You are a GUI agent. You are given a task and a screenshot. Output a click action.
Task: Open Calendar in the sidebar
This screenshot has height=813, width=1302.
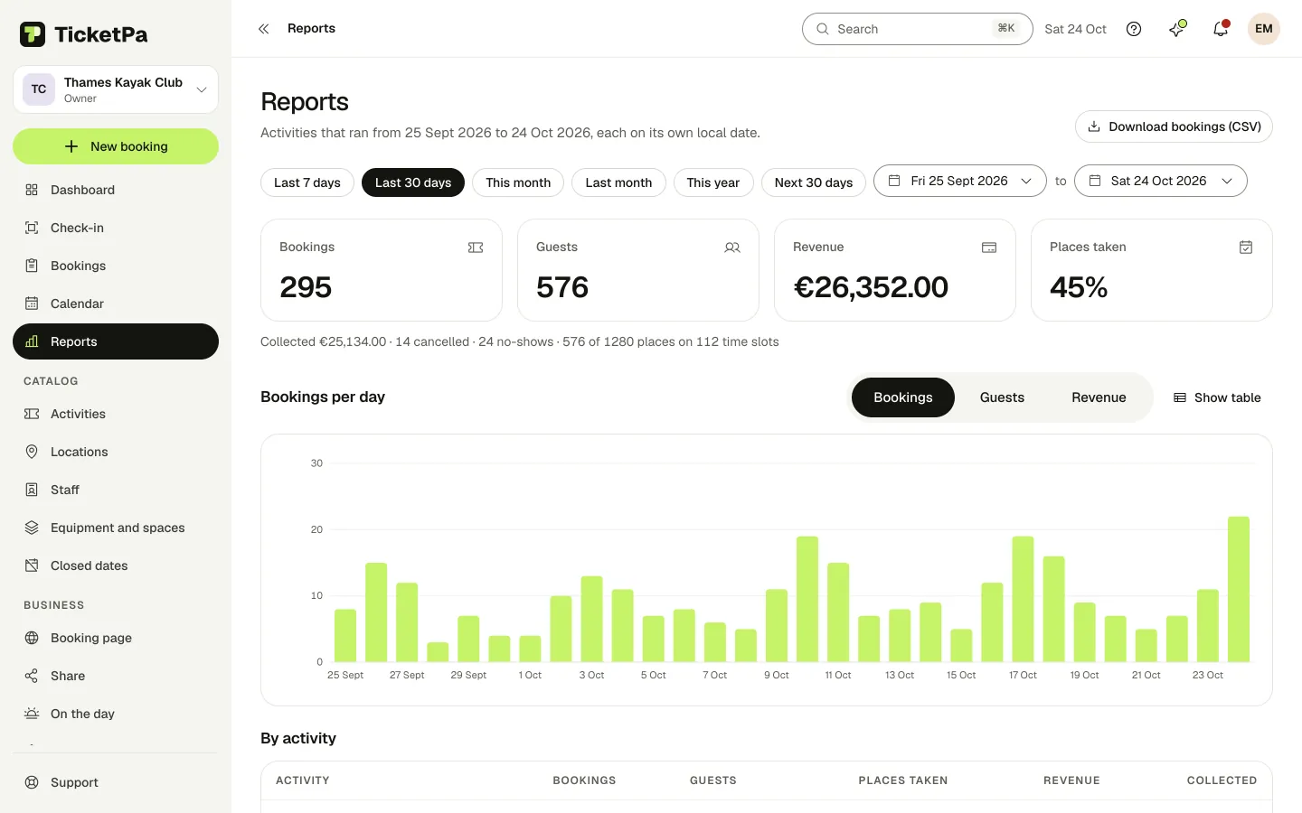coord(116,304)
